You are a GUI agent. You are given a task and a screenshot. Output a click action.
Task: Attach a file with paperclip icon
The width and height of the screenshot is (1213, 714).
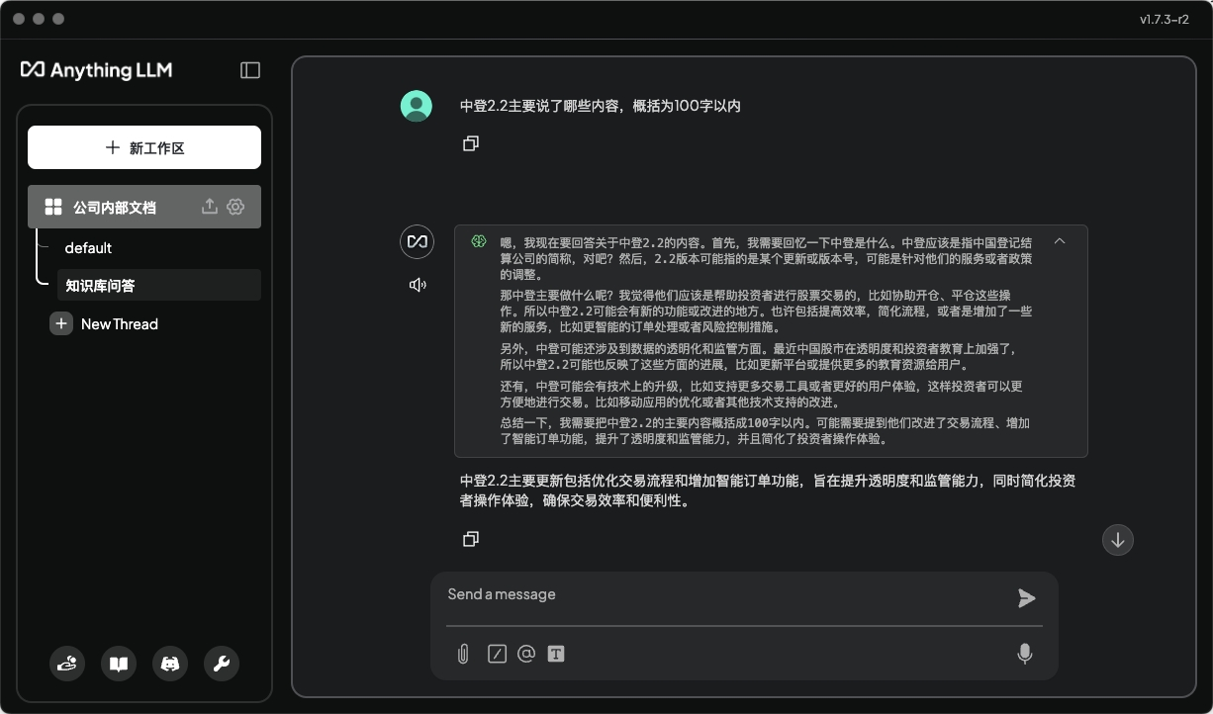pos(463,654)
